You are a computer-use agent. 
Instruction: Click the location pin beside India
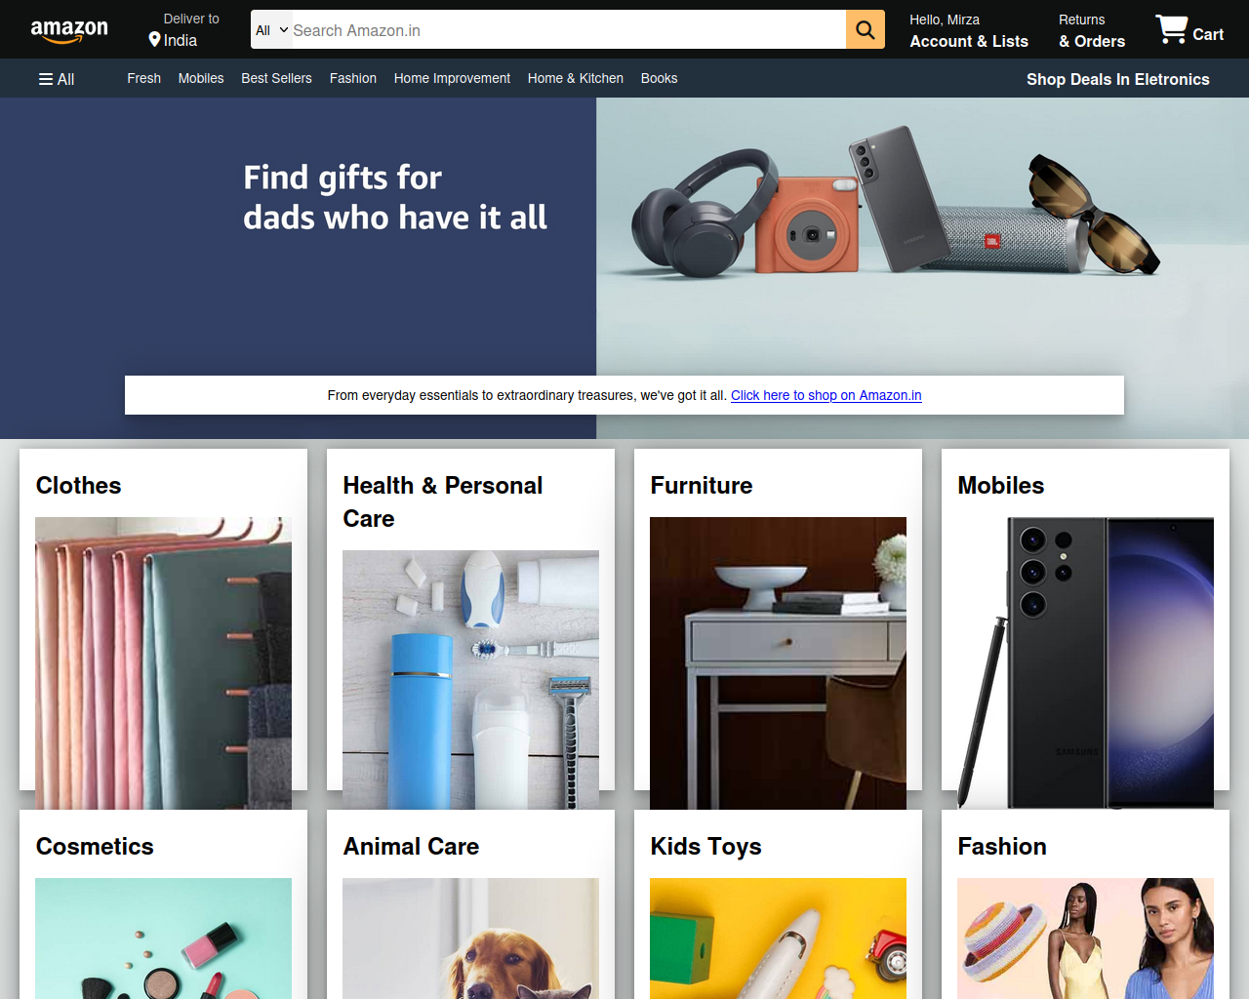click(154, 40)
